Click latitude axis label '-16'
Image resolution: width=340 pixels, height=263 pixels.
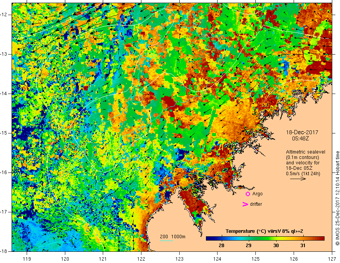[x=4, y=172]
